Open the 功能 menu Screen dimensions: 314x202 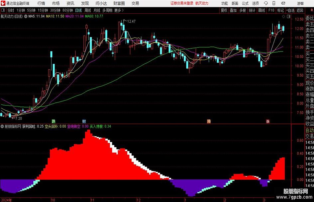[225, 3]
